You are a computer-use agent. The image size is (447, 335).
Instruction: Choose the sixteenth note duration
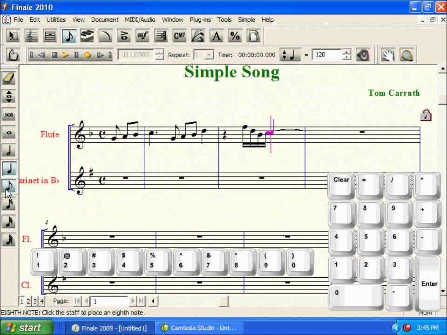click(9, 204)
